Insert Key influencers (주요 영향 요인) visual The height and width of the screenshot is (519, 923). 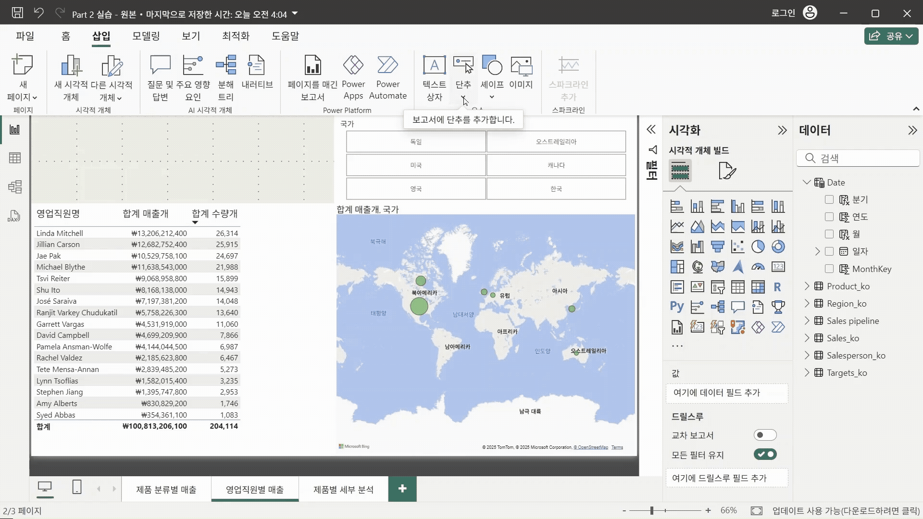(193, 78)
